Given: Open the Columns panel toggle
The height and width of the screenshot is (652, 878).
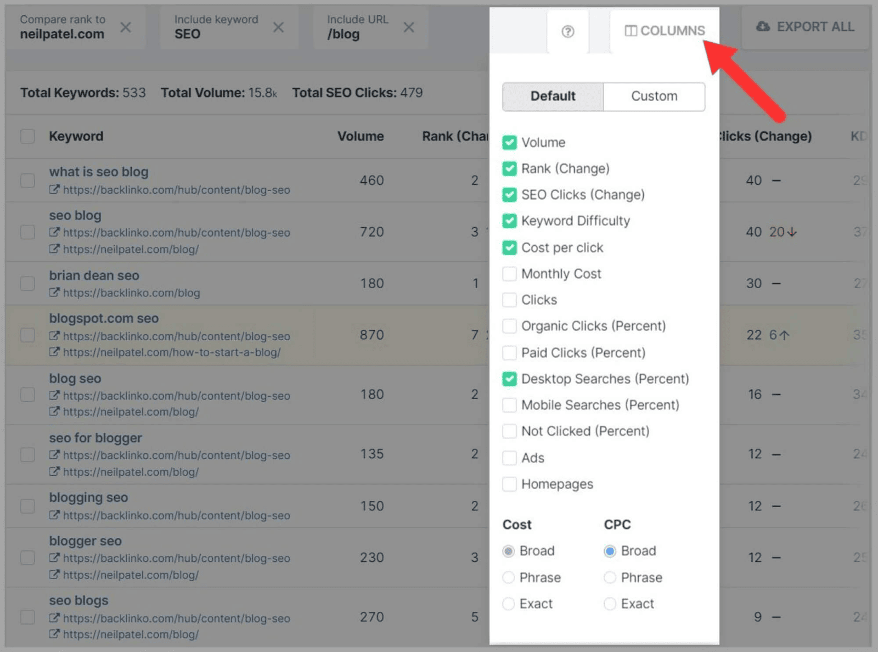Looking at the screenshot, I should pos(665,31).
